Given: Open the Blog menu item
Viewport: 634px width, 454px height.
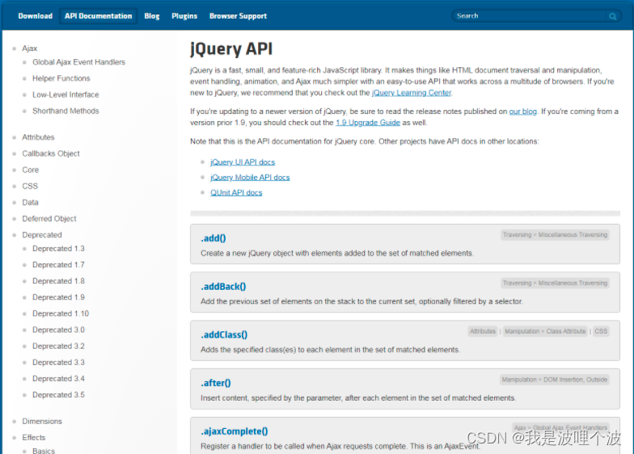Looking at the screenshot, I should 152,16.
